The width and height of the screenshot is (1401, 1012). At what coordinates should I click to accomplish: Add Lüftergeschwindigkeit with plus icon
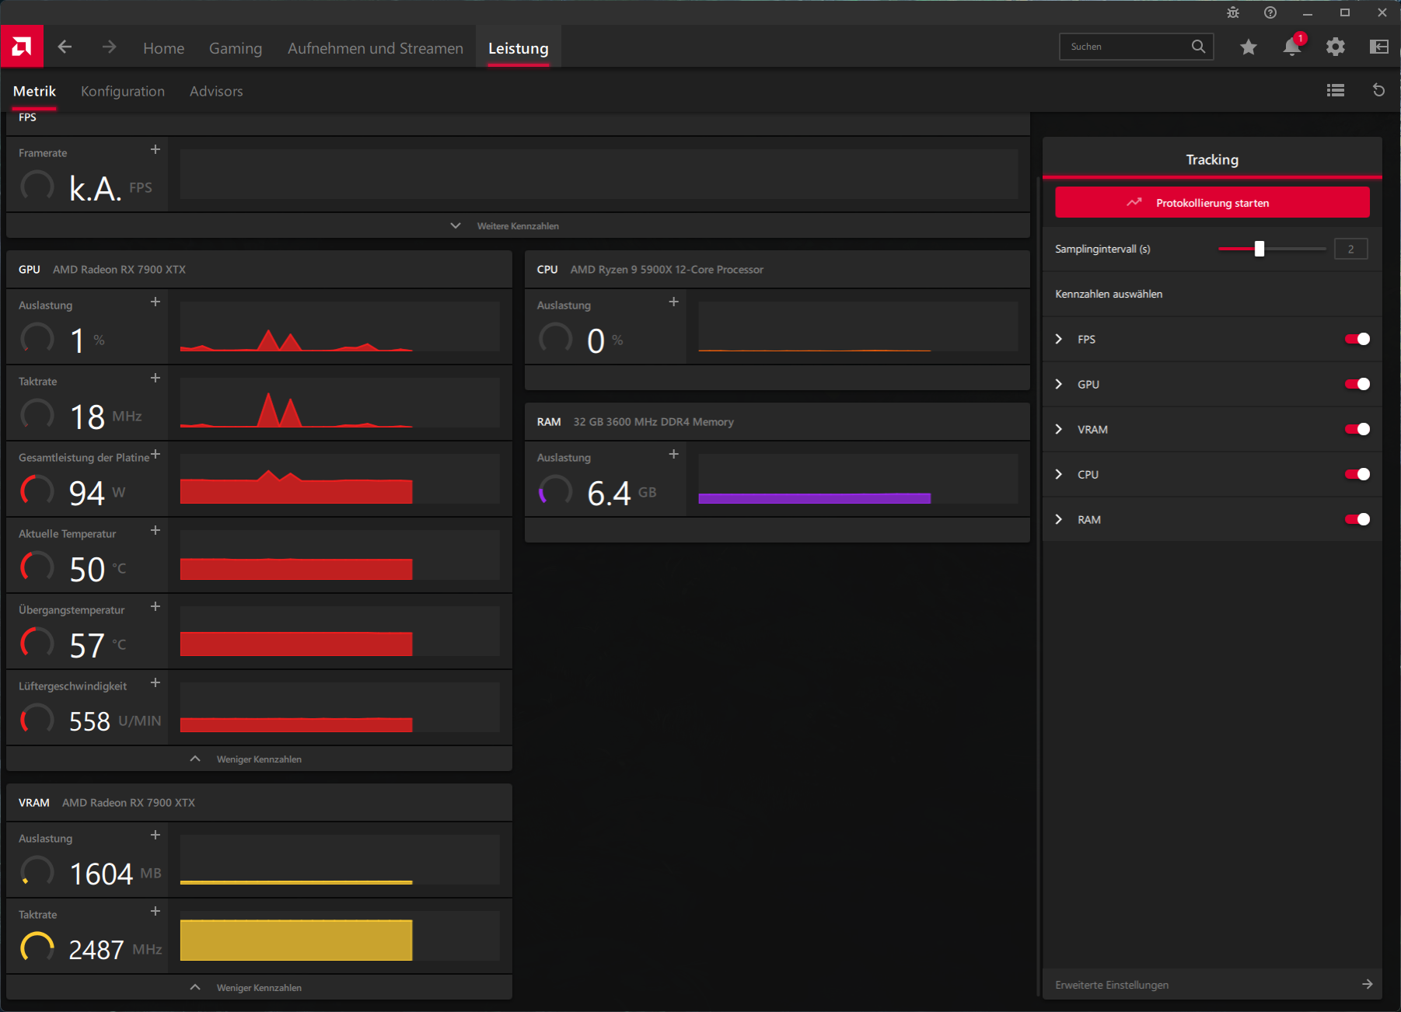(x=155, y=682)
